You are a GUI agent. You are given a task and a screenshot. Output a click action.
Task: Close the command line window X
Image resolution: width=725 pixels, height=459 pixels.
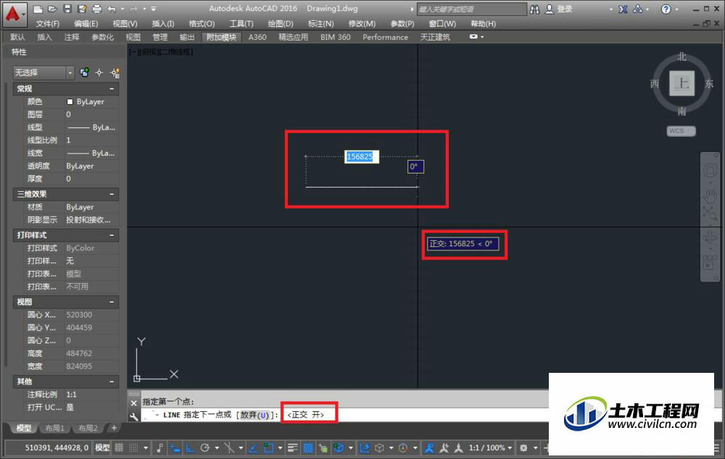133,403
